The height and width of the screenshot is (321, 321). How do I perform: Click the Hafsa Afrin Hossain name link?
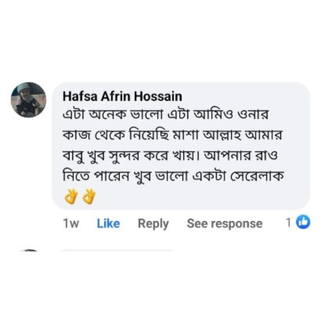[x=122, y=97]
